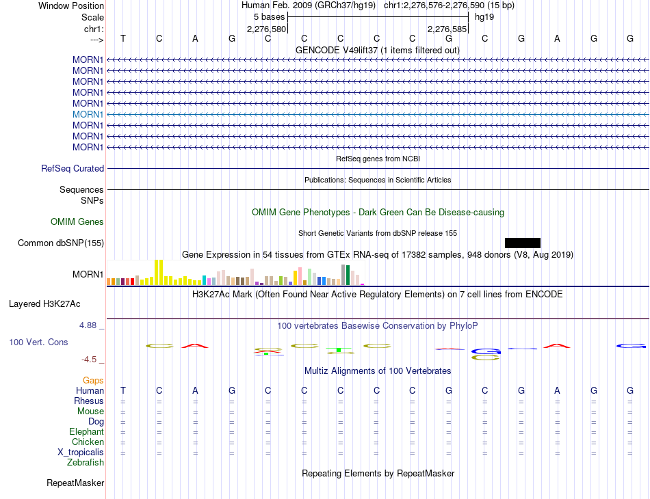Viewport: 650px width, 499px height.
Task: Select the Rhesus species row label
Action: (89, 401)
